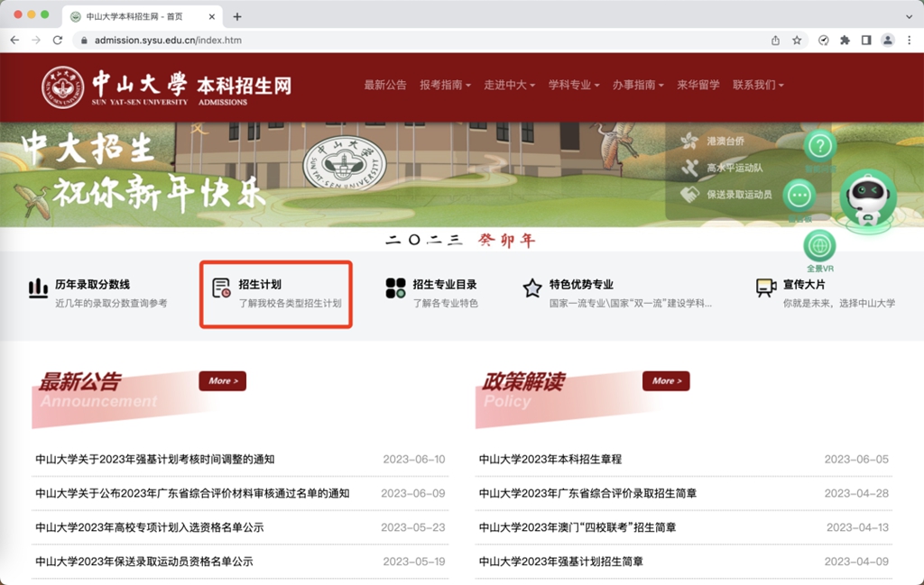Viewport: 924px width, 585px height.
Task: Open the 历年录取分数线 bar chart icon
Action: [x=38, y=288]
